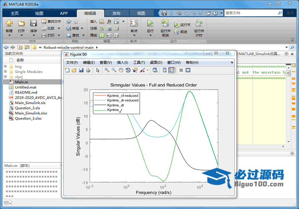Click the Link Plot icon in figure
The image size is (299, 209).
(x=155, y=70)
